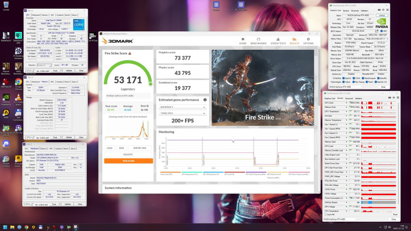Screen dimensions: 411x231
Task: Toggle the DirectCompute checkbox in GPU-Z
Action: (363, 78)
